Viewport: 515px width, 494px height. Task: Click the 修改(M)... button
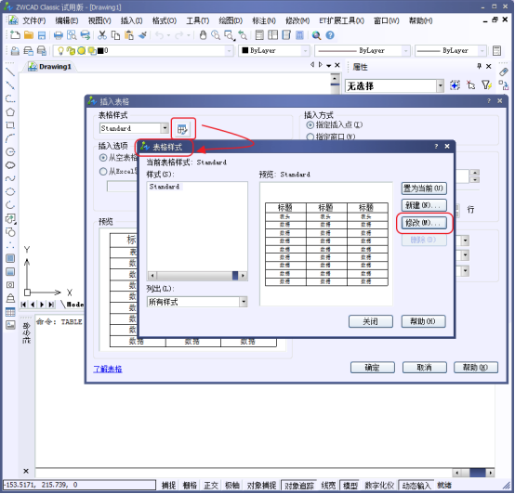(424, 223)
